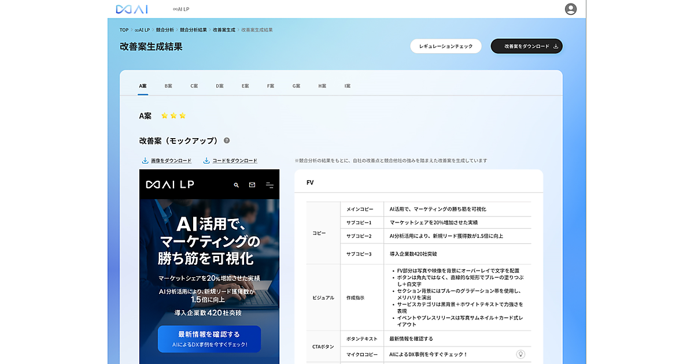The image size is (694, 364).
Task: Click ∞AI LP text in top header
Action: [181, 9]
